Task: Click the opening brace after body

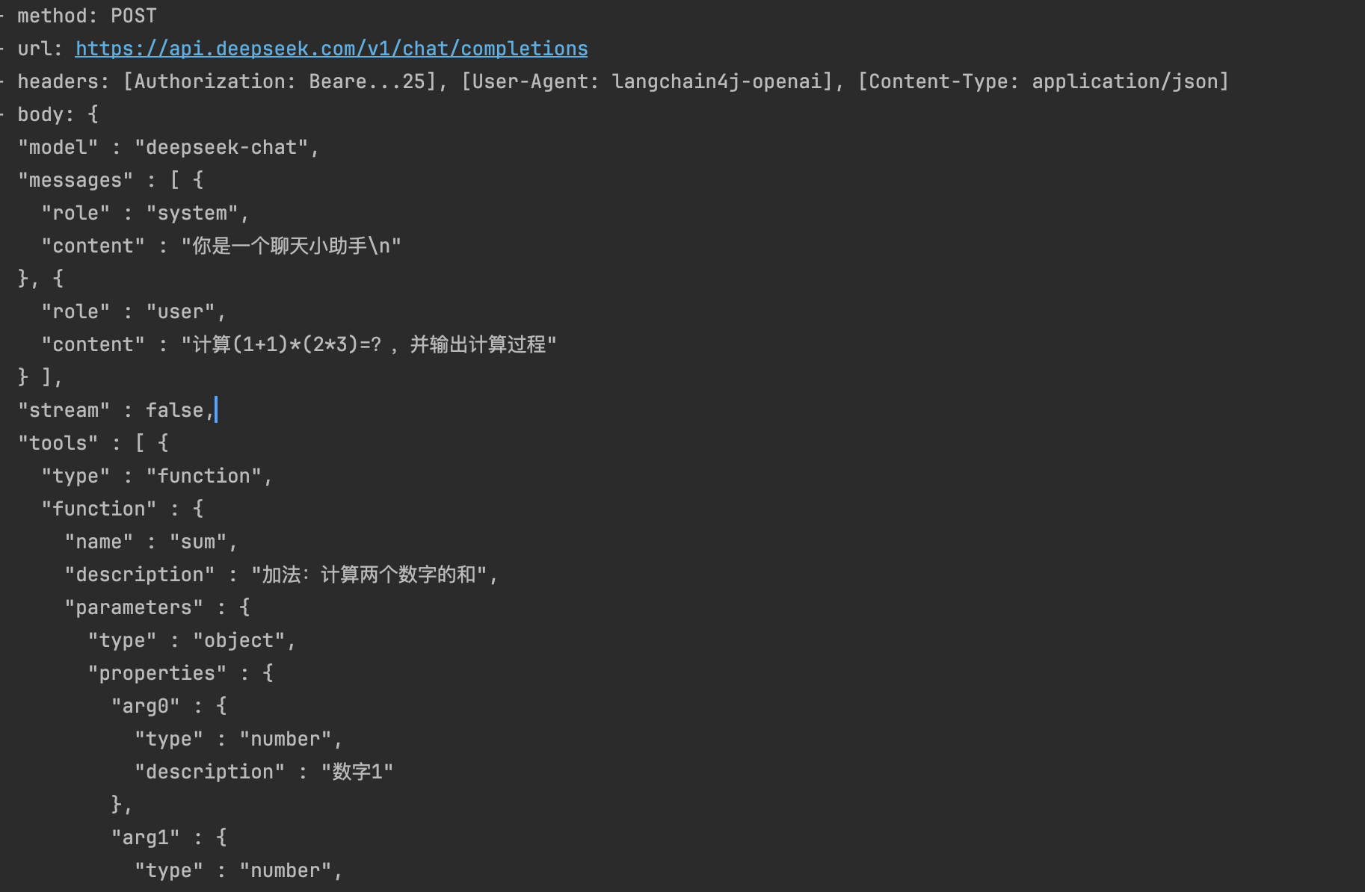Action: click(93, 114)
